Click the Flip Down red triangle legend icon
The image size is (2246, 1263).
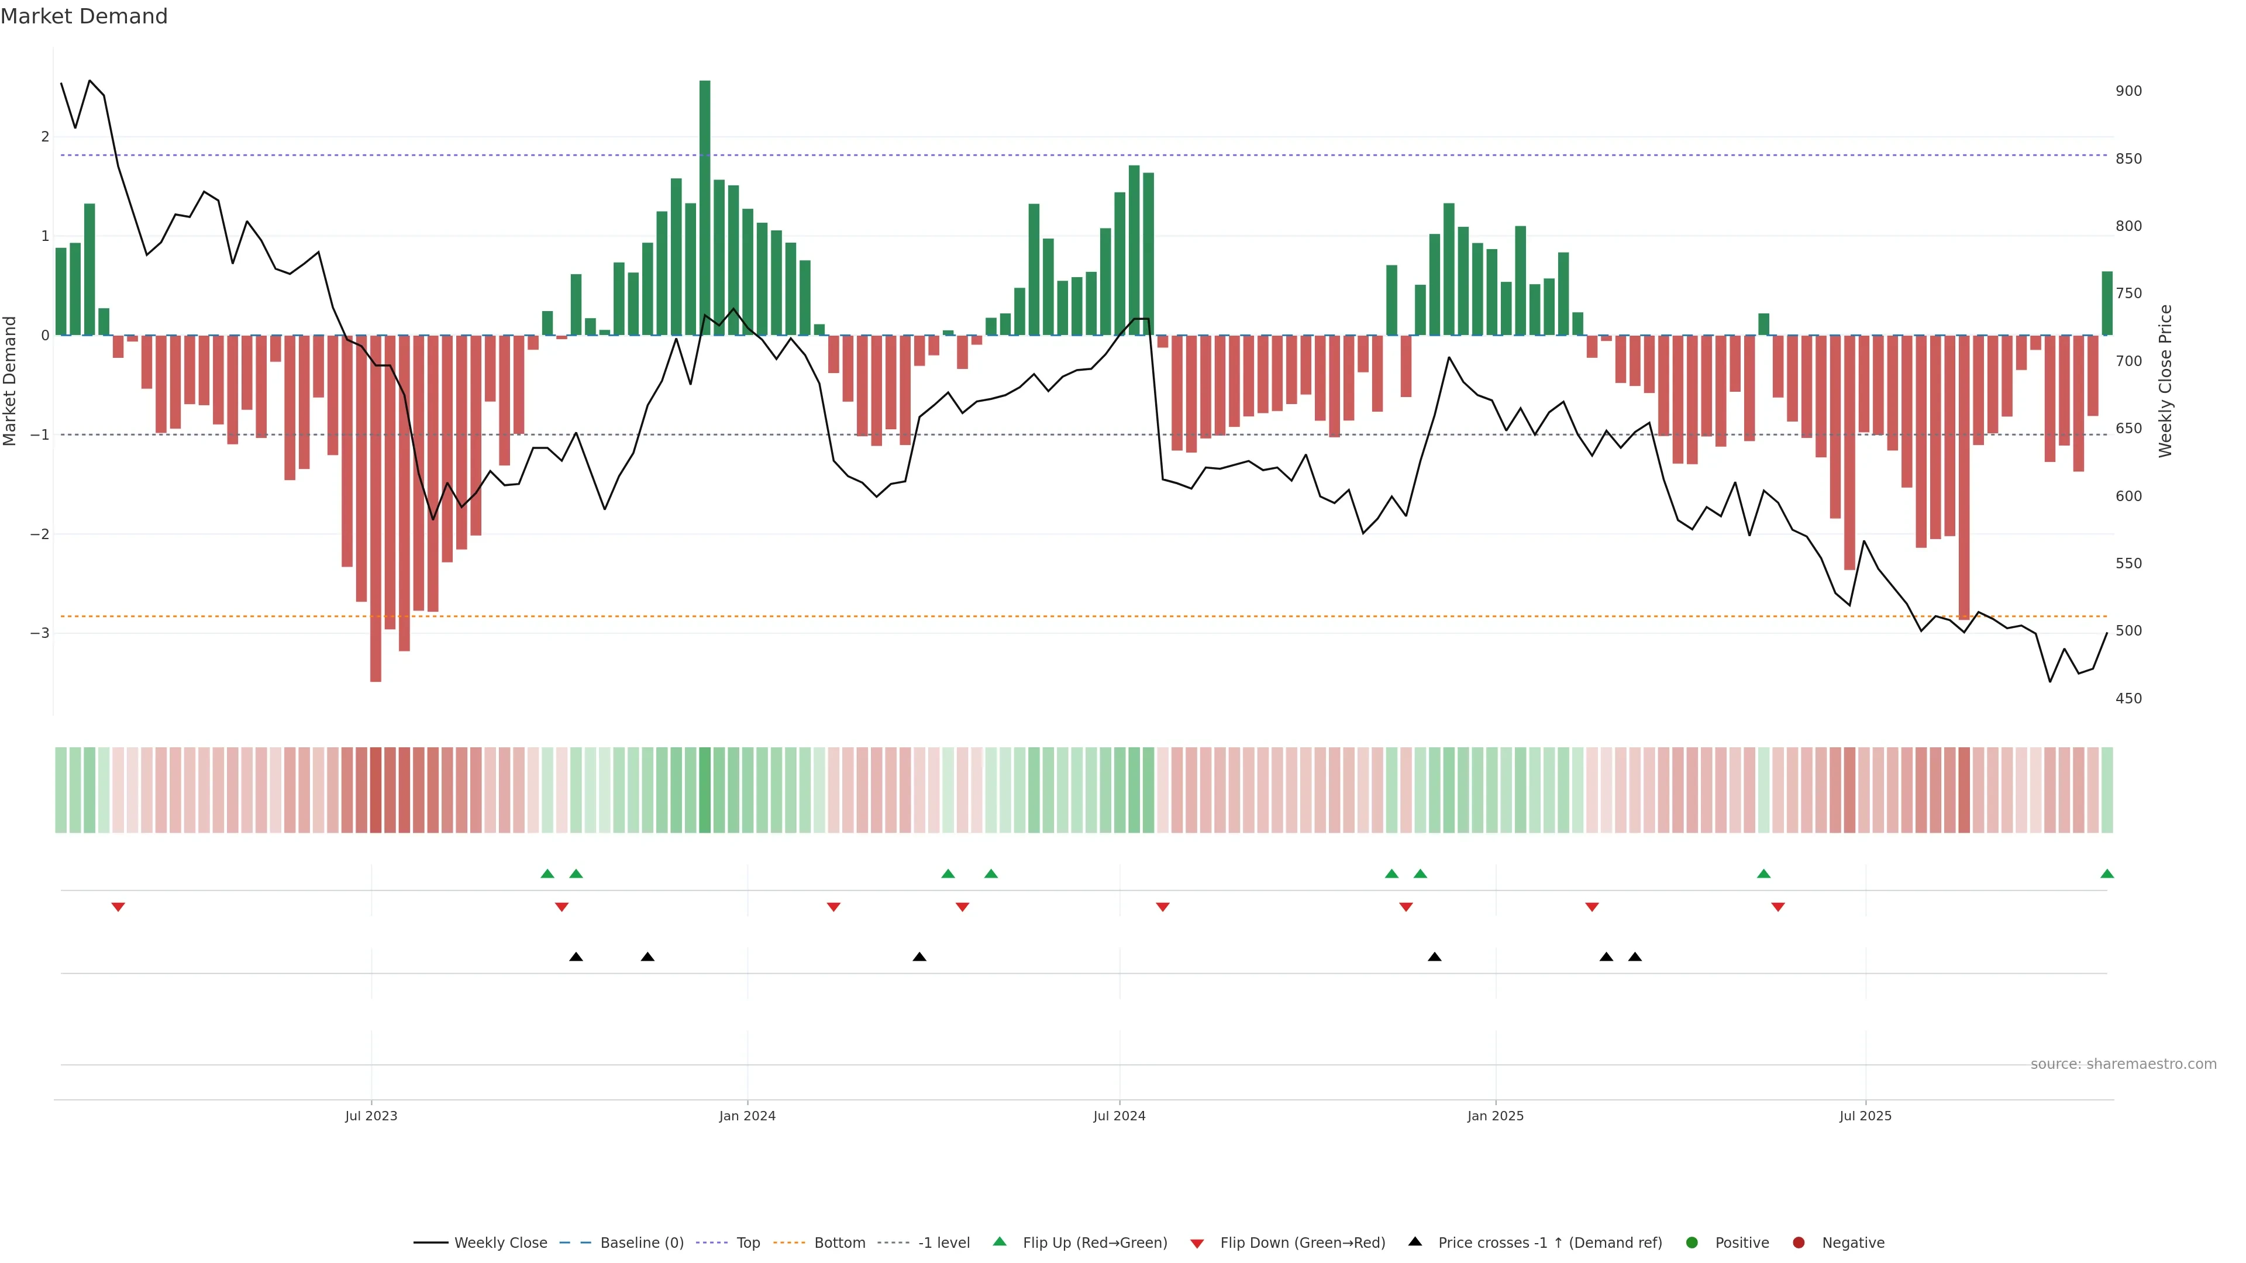1197,1243
